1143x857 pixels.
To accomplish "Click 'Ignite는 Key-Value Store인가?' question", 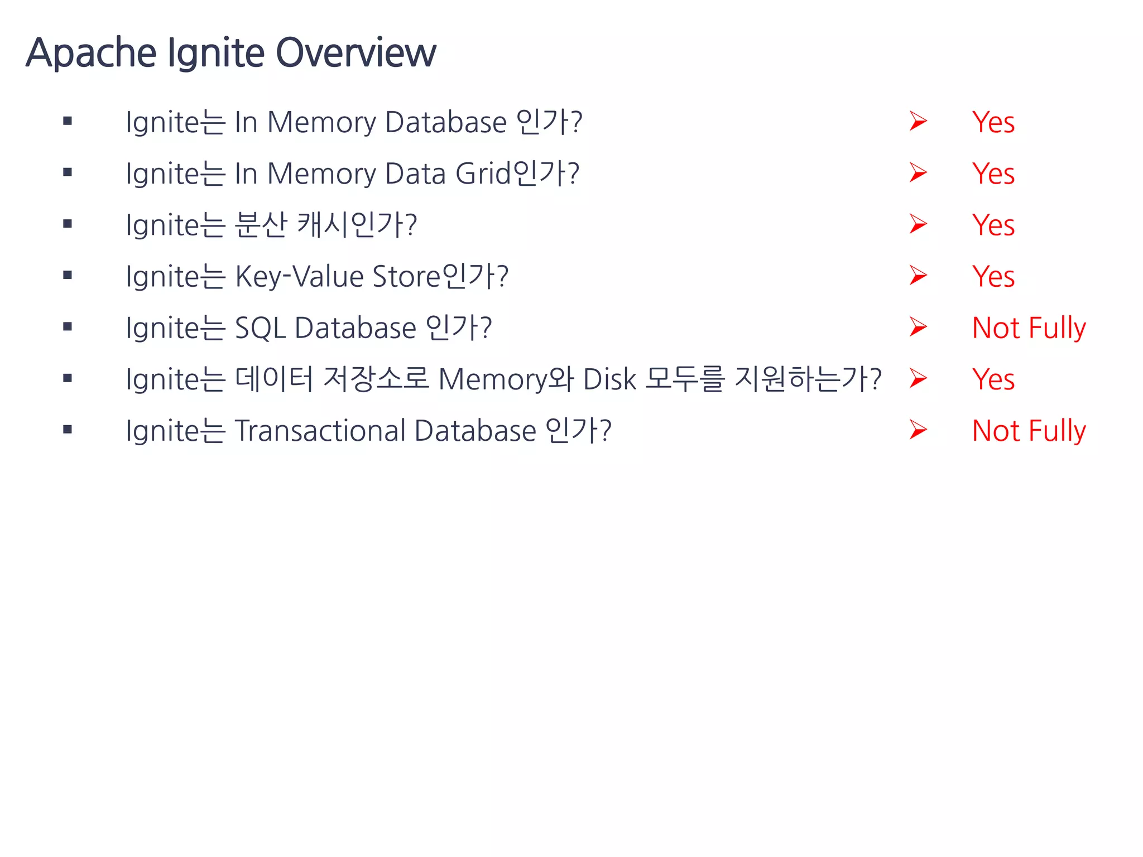I will pos(317,276).
